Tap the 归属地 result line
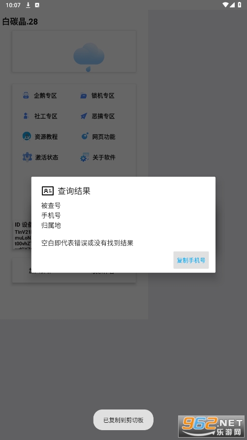Screen dimensions: 247x440 click(51, 225)
